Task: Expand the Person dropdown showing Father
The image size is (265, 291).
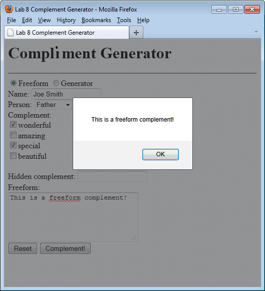Action: [53, 105]
